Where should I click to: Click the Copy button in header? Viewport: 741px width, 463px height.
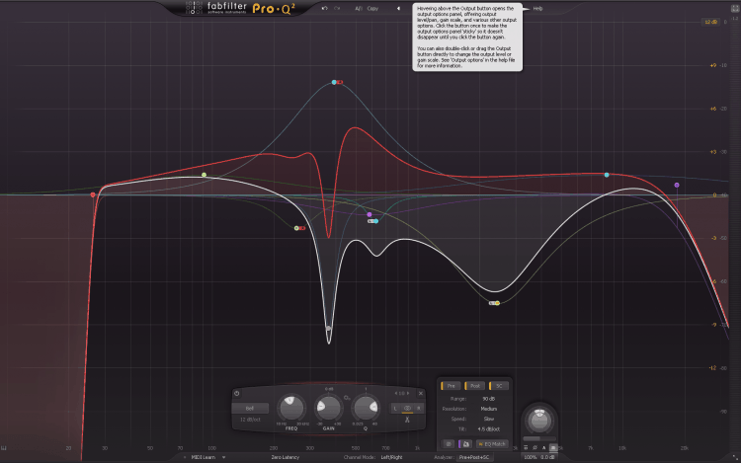[372, 9]
